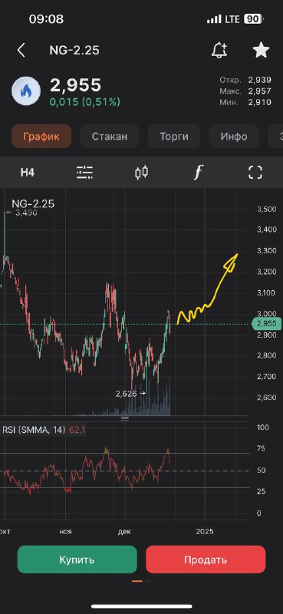The image size is (283, 614).
Task: Change chart type with the candlestick icon
Action: [x=141, y=172]
